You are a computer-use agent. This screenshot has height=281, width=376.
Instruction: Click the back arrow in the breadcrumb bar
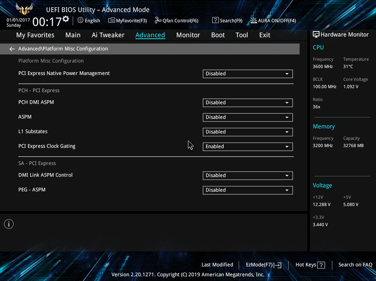point(12,49)
